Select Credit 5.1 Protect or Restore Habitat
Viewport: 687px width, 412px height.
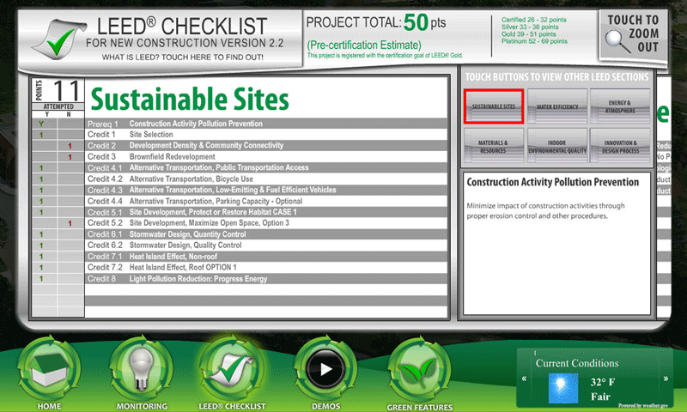266,212
